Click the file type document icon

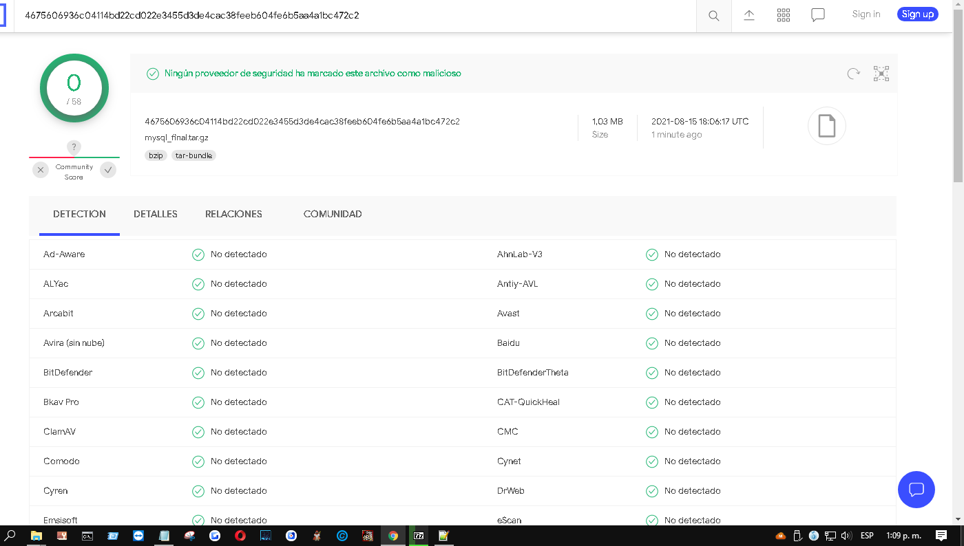tap(826, 126)
